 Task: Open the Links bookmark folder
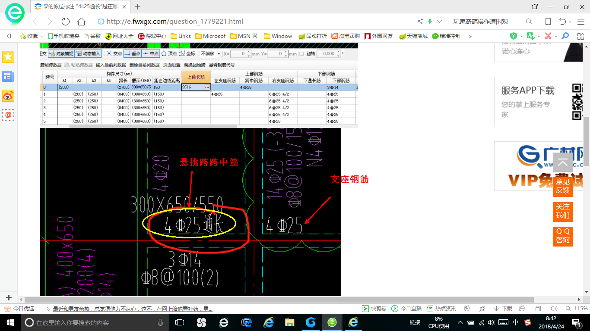coord(181,36)
